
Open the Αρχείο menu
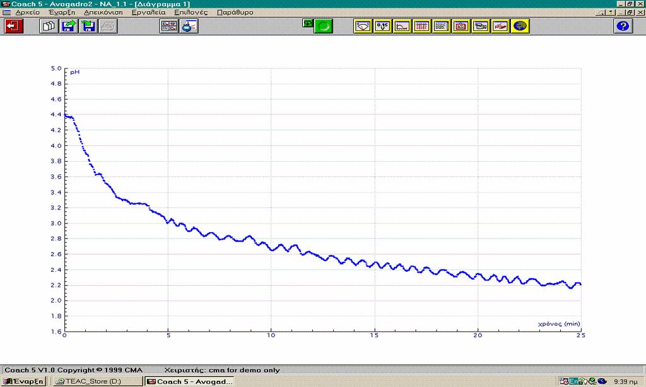click(28, 13)
